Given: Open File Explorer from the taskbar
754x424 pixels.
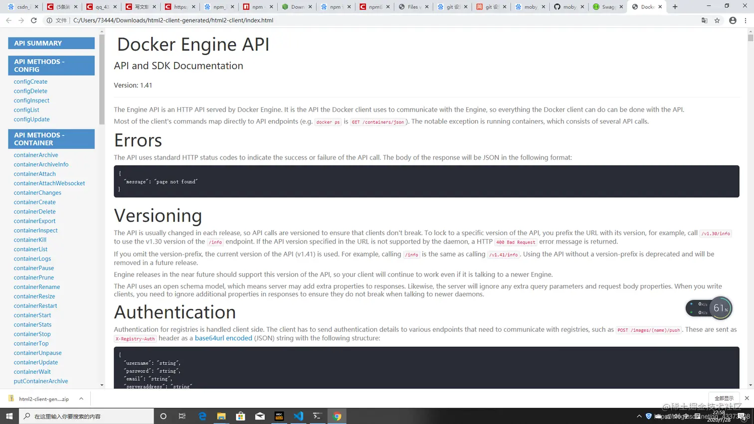Looking at the screenshot, I should pyautogui.click(x=221, y=416).
